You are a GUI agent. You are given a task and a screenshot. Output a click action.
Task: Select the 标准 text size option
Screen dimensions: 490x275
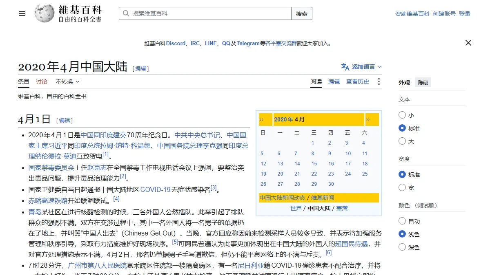pyautogui.click(x=402, y=128)
